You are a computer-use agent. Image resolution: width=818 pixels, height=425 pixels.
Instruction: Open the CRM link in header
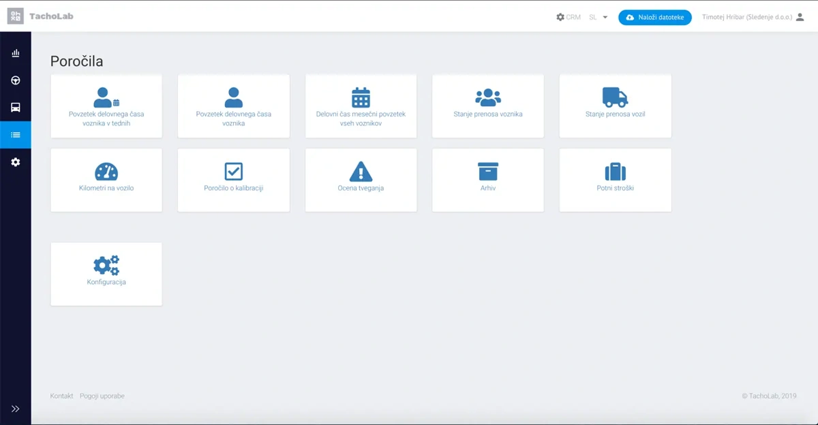tap(573, 17)
